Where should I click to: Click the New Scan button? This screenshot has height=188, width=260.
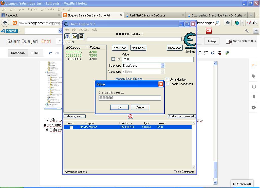click(120, 48)
